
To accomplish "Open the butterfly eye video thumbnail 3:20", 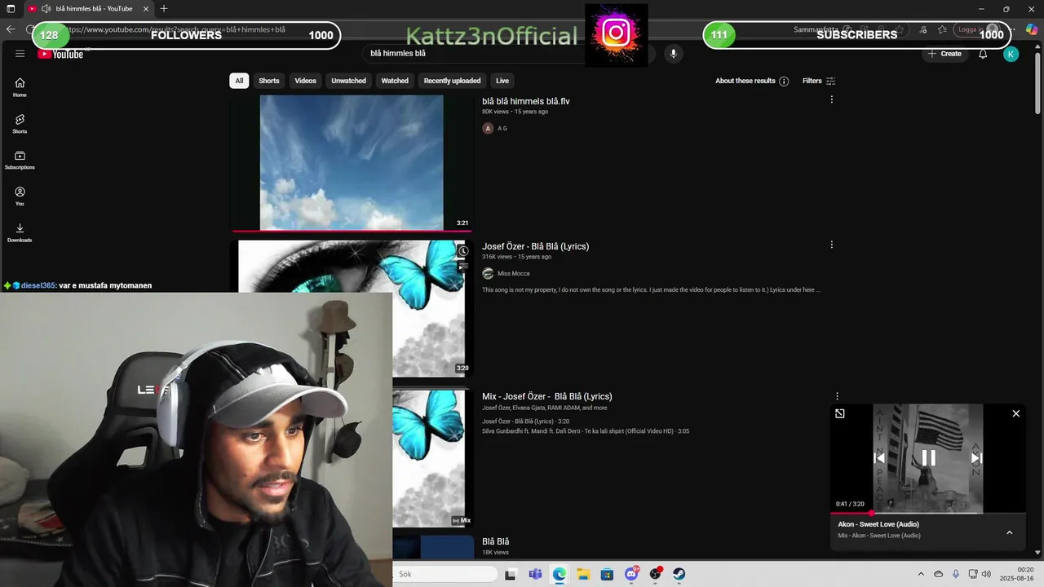I will pos(352,308).
